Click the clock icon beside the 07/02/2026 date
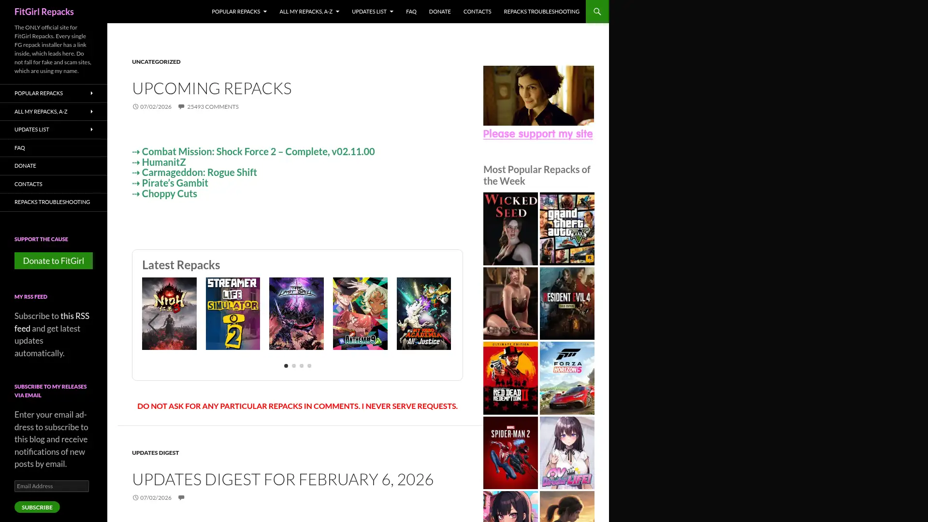Viewport: 928px width, 522px height. pyautogui.click(x=136, y=106)
